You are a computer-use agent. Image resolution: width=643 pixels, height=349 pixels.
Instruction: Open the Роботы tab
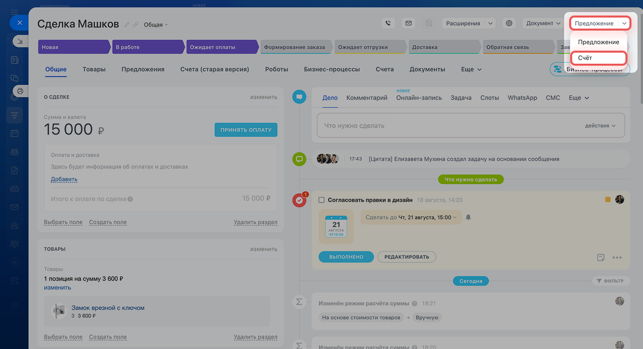(x=276, y=69)
